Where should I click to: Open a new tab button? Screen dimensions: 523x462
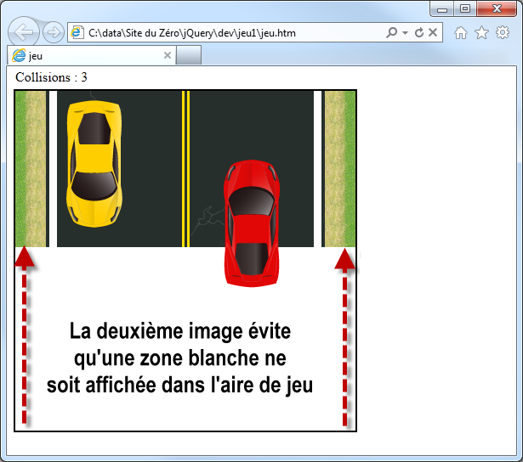pos(189,55)
